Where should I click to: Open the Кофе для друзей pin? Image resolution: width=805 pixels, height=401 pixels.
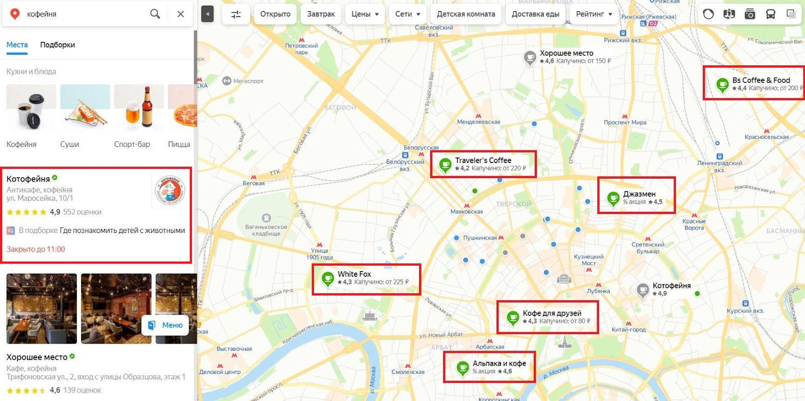tap(513, 317)
